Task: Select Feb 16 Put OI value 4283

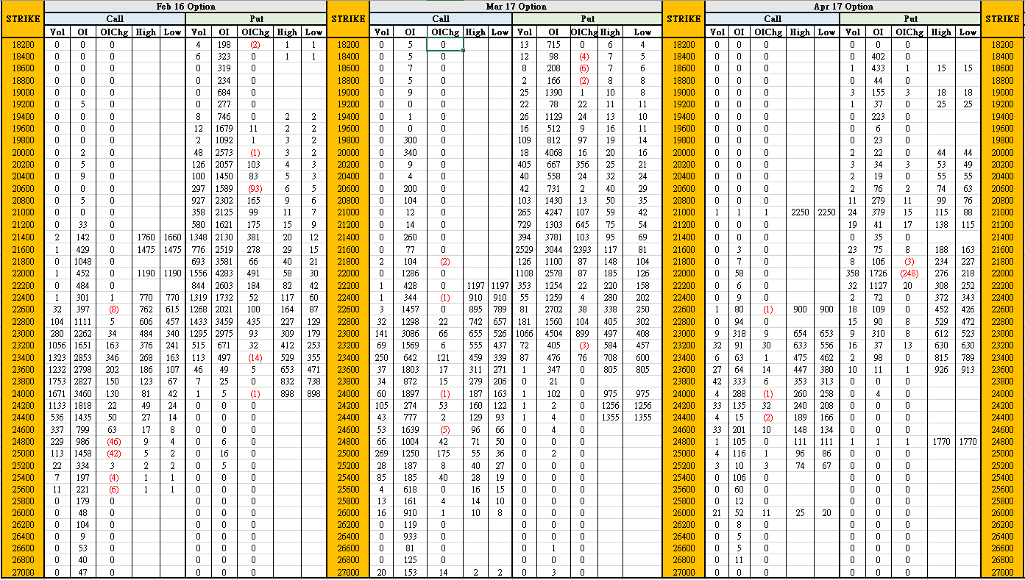Action: 224,273
